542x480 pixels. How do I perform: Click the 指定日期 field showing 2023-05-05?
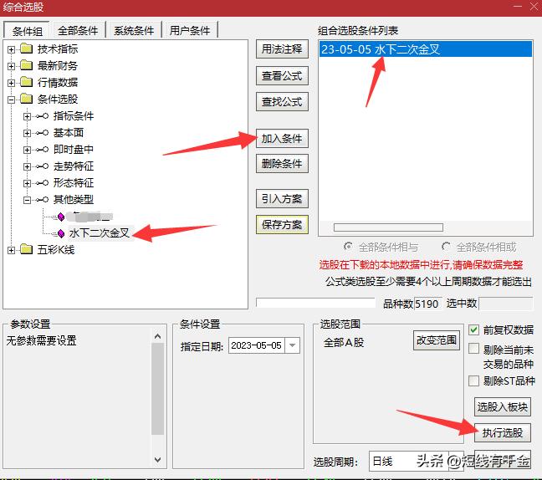pyautogui.click(x=257, y=345)
